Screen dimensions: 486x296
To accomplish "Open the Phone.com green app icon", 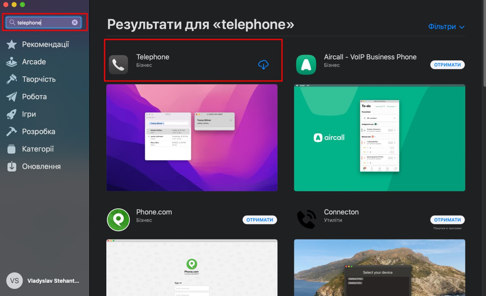I will pos(118,220).
